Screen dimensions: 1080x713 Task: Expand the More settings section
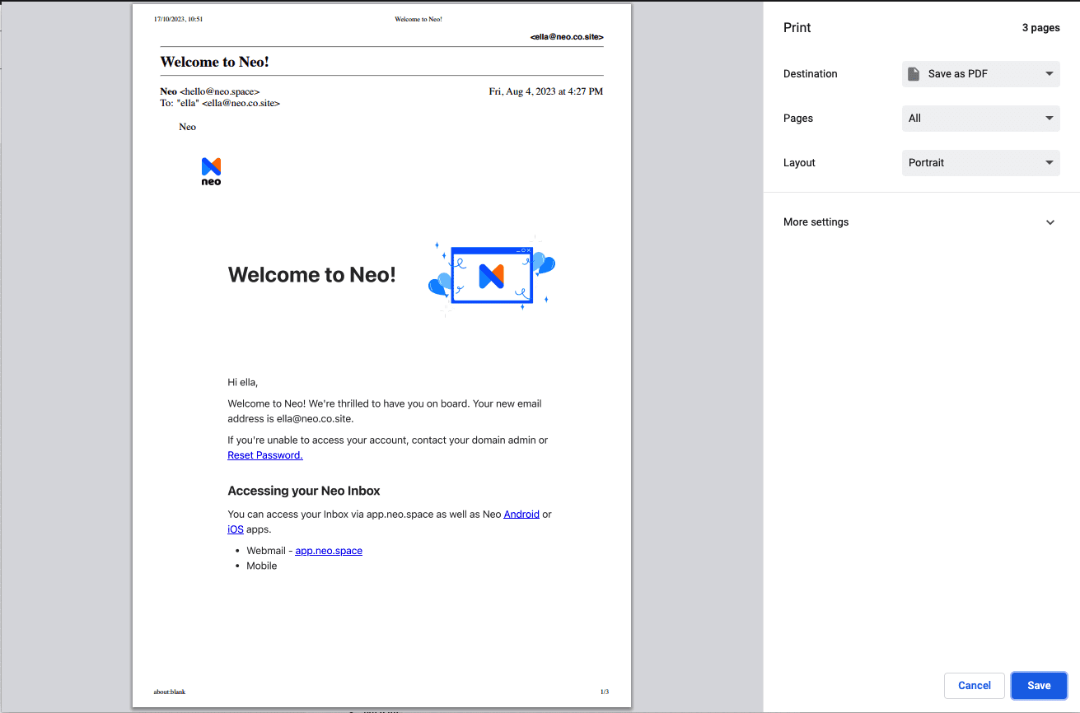[x=921, y=222]
